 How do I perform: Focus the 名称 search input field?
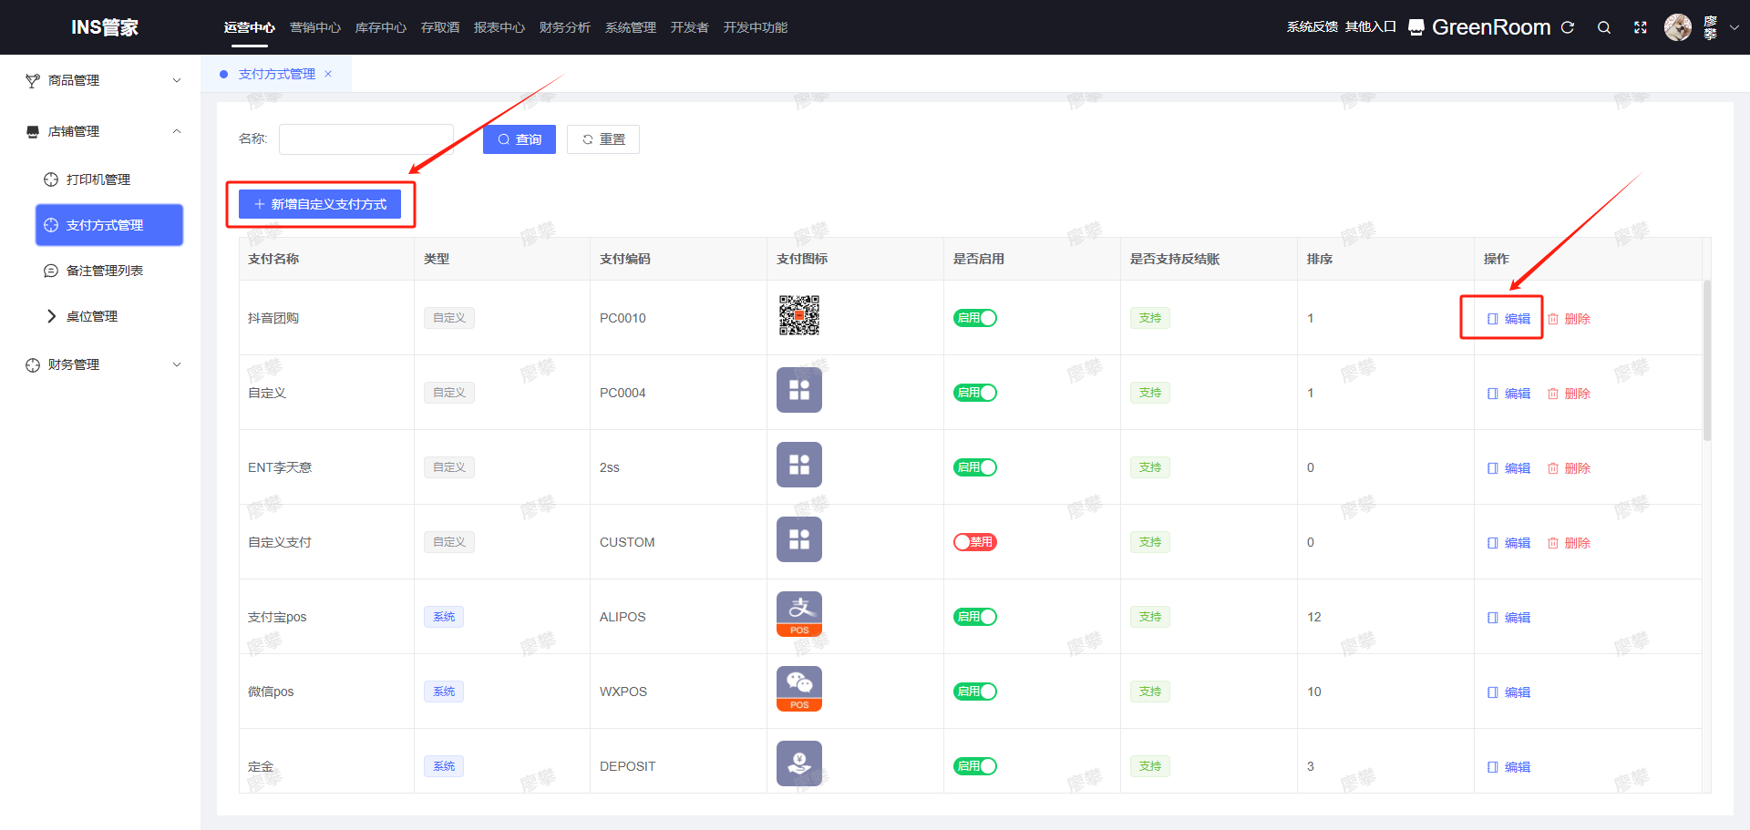point(366,139)
